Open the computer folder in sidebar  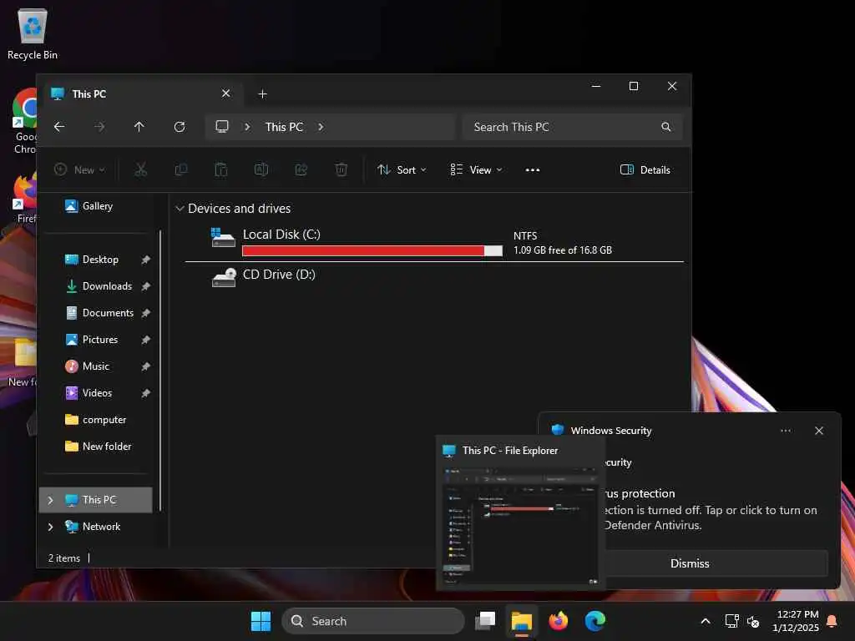(95, 421)
